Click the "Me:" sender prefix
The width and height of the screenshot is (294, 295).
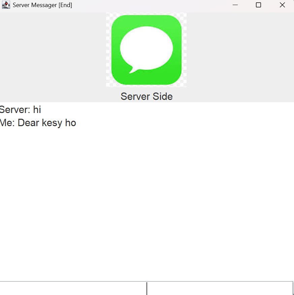(7, 123)
